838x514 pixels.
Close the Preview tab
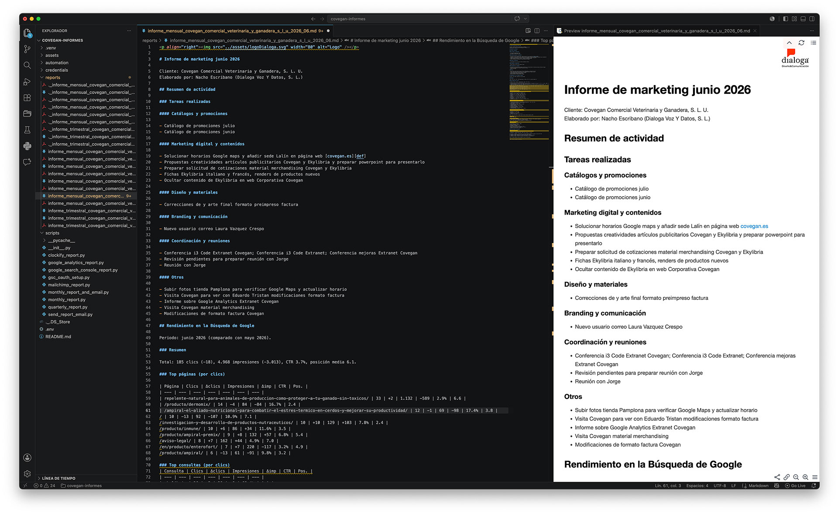click(x=755, y=31)
